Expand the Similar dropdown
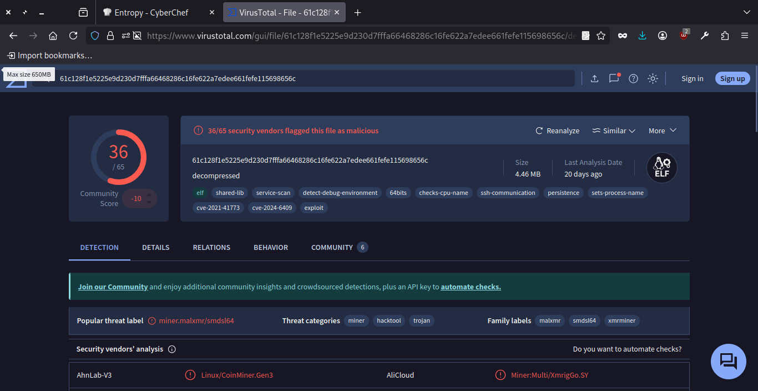 click(x=614, y=131)
